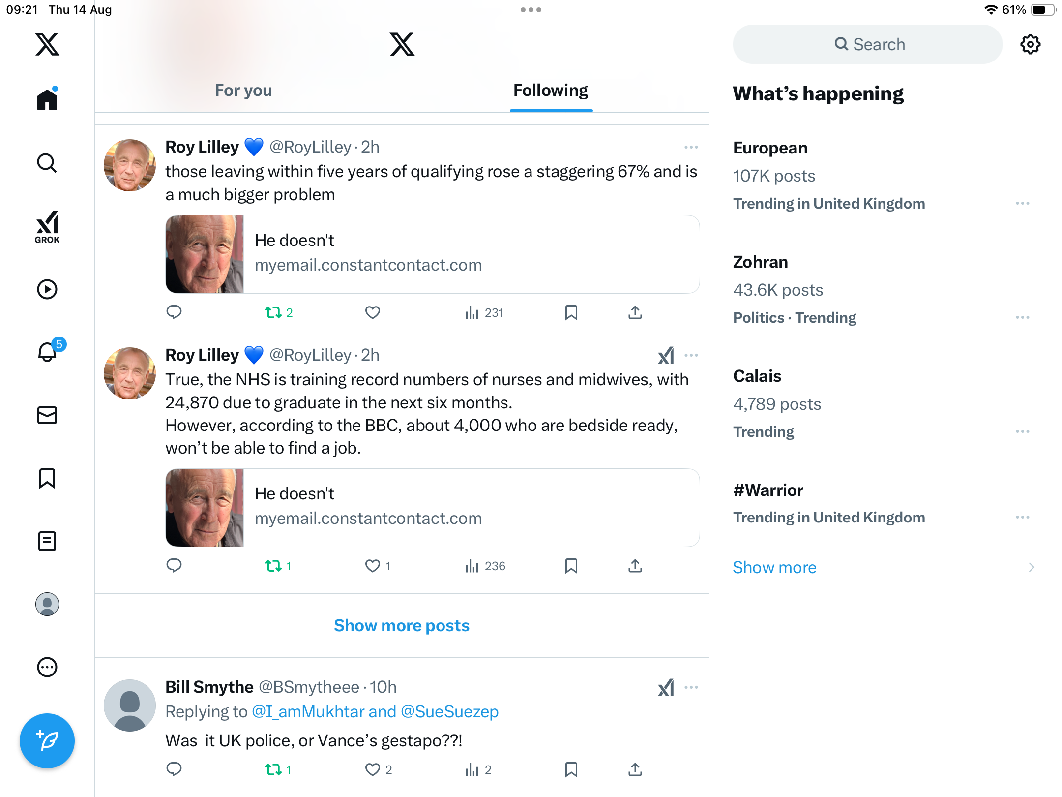1062x797 pixels.
Task: Open the notifications bell with 5 alerts
Action: pyautogui.click(x=48, y=352)
